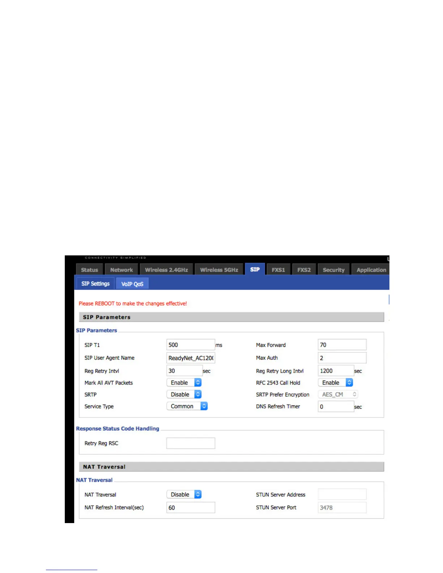
Task: Click the Max Forward input field
Action: tap(342, 345)
